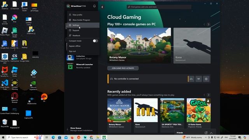249x140 pixels.
Task: Open Capture.JPG file on desktop
Action: pos(28,115)
